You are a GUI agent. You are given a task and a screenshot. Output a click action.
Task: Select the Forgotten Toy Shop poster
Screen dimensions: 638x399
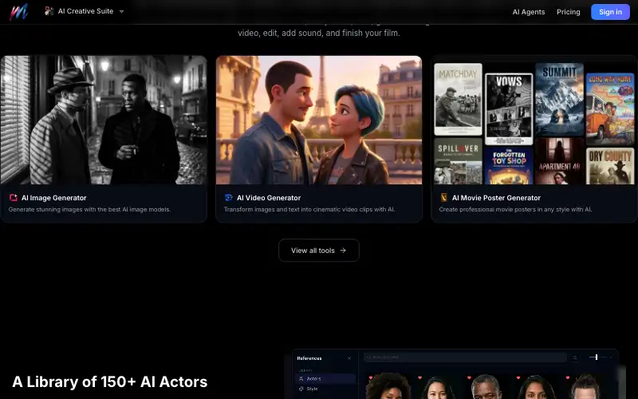(x=509, y=166)
